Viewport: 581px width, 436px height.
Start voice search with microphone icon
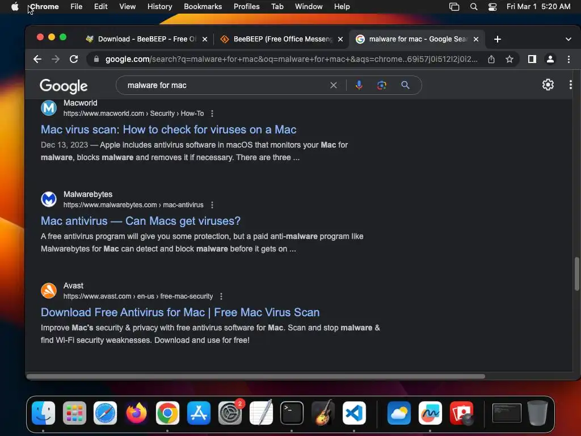[359, 85]
